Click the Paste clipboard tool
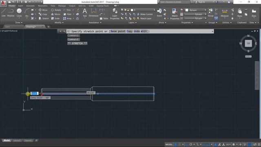The height and width of the screenshot is (147, 261). [239, 13]
